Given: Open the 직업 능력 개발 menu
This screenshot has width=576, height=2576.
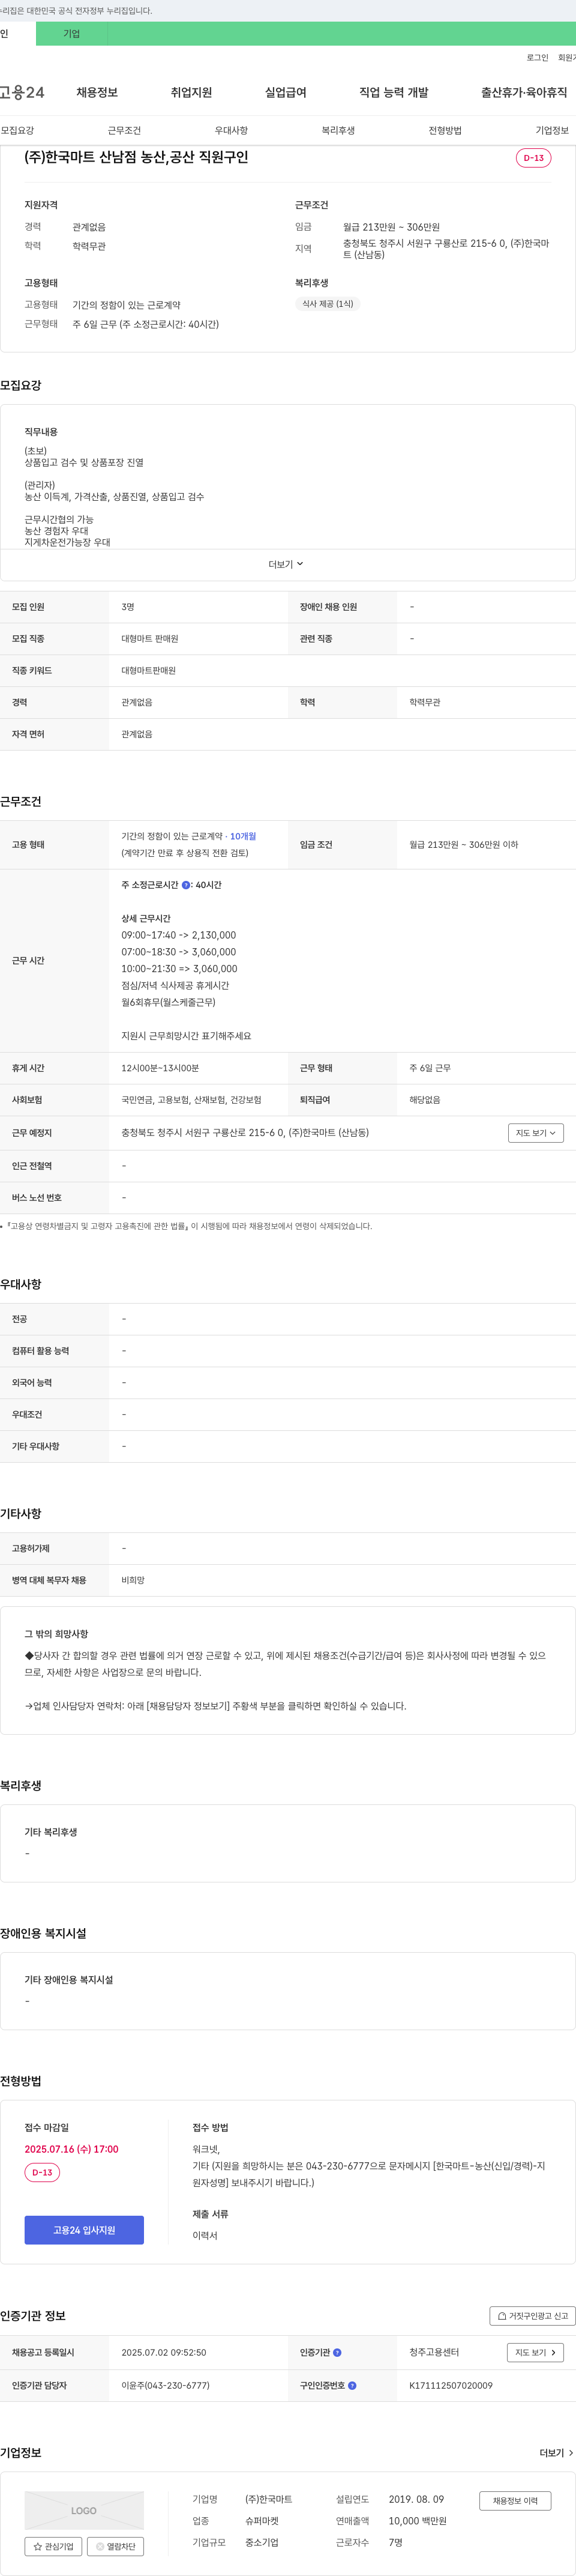Looking at the screenshot, I should click(x=394, y=92).
